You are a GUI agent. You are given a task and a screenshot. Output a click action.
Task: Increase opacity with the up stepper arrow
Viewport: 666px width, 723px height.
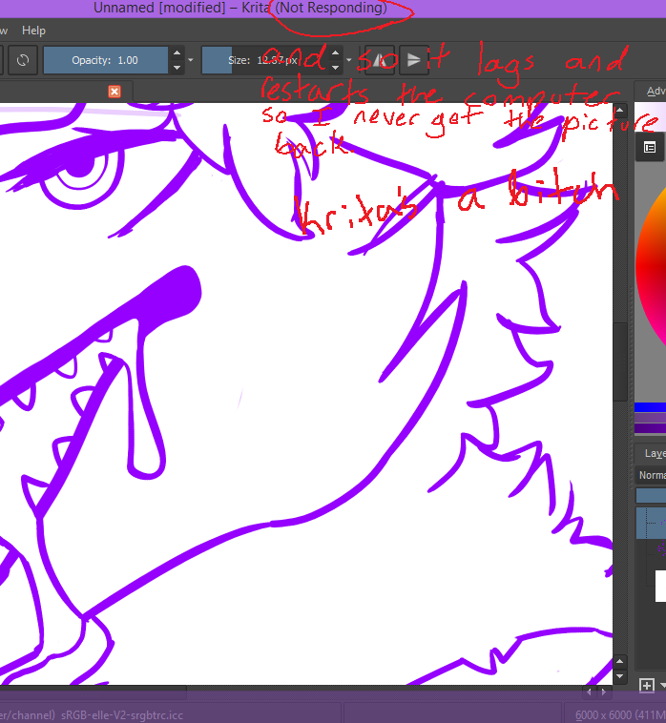click(x=177, y=53)
